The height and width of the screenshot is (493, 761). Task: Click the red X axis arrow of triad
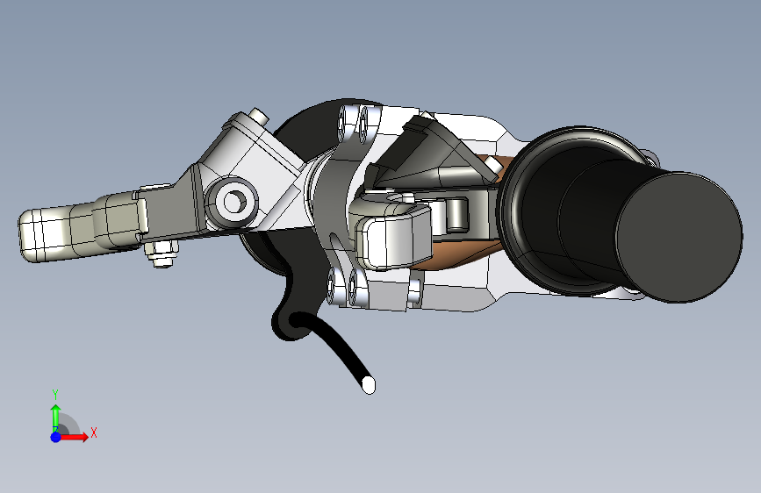tap(75, 437)
